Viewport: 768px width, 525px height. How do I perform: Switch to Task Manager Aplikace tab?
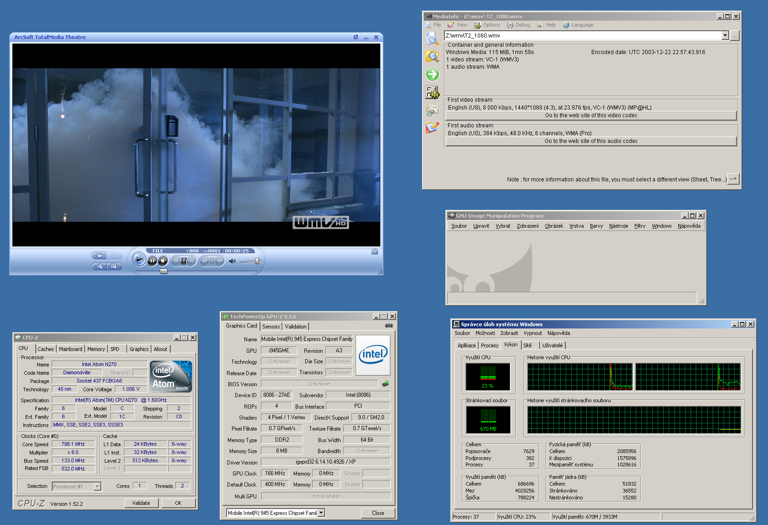pos(466,345)
